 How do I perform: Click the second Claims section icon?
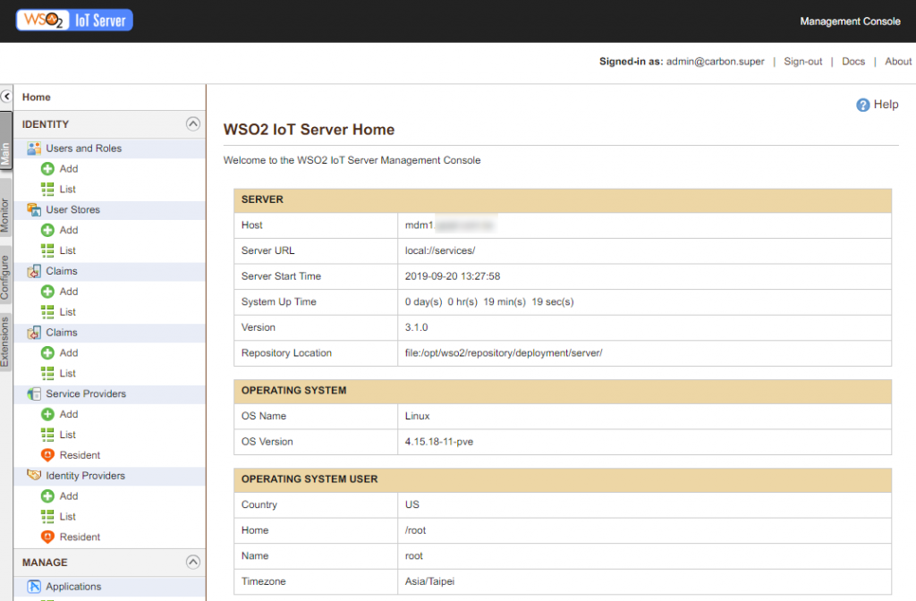coord(34,333)
